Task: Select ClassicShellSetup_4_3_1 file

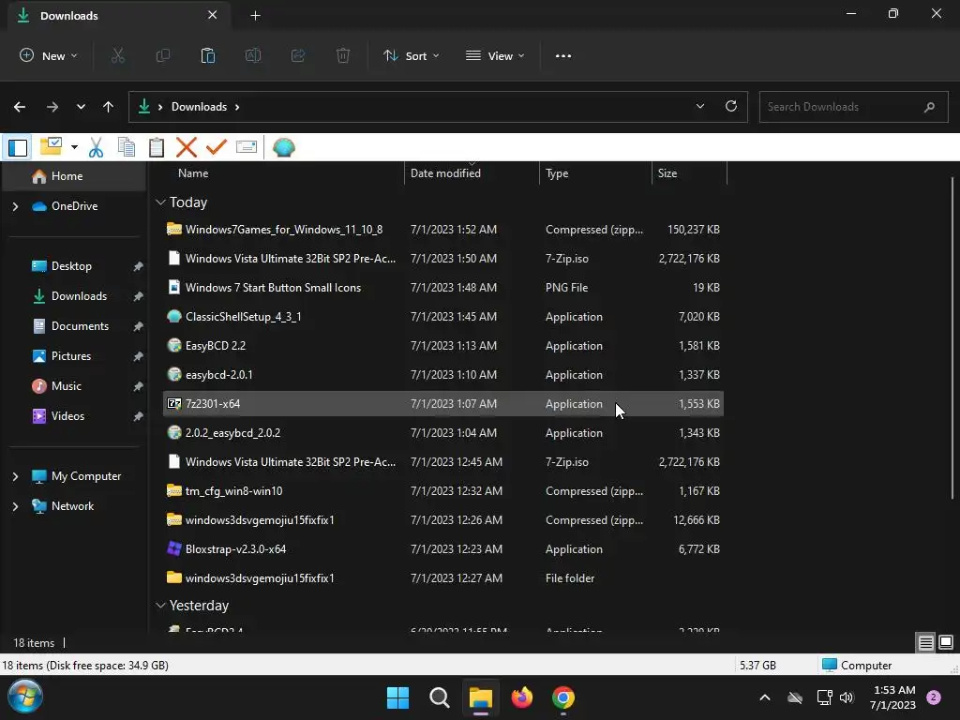Action: point(443,317)
